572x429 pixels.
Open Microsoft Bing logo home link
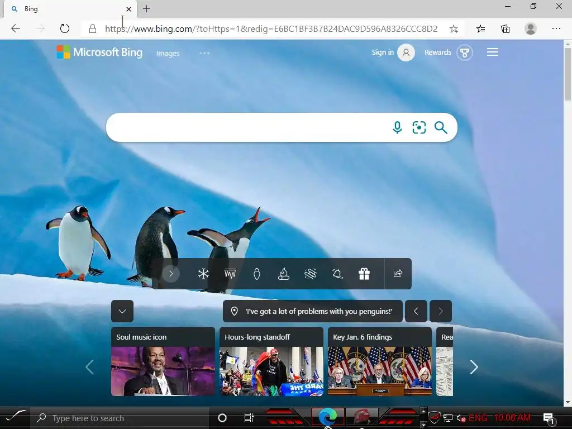(99, 52)
